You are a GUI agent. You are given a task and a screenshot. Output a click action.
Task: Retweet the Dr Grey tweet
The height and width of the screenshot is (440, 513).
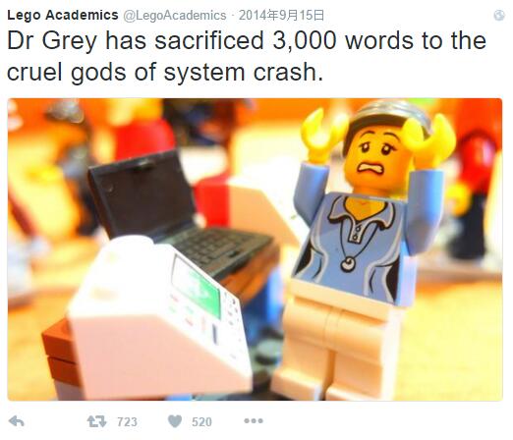pos(96,421)
